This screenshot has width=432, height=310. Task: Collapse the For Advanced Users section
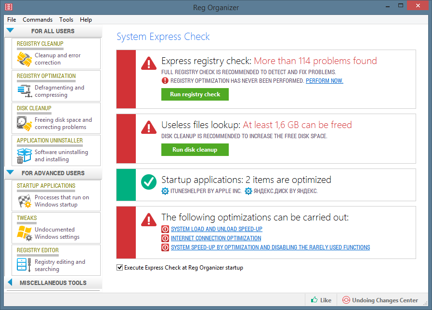10,173
